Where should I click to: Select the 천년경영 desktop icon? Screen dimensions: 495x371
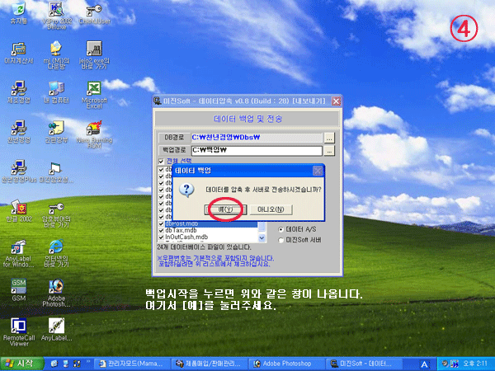[x=19, y=132]
